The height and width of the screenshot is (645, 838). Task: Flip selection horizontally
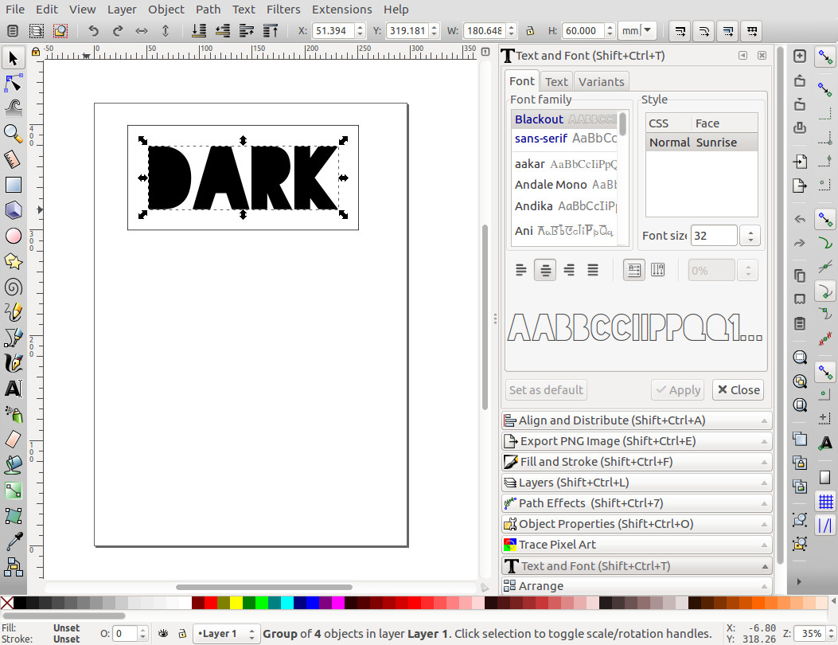[x=142, y=31]
